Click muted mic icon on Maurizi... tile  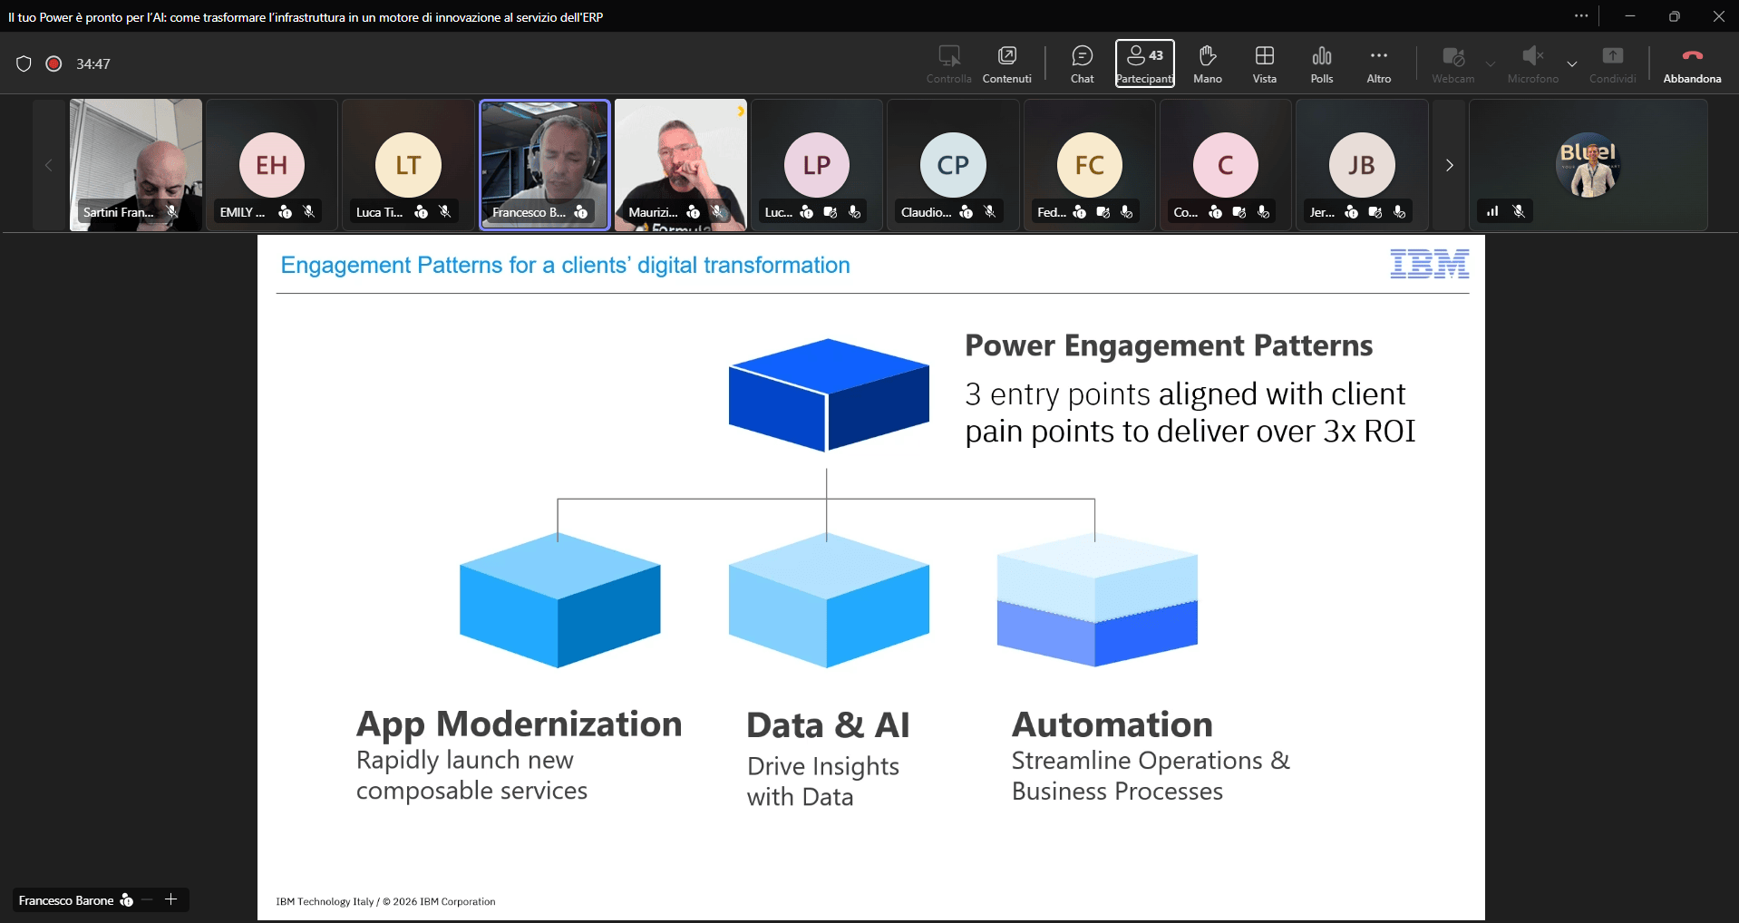click(718, 212)
